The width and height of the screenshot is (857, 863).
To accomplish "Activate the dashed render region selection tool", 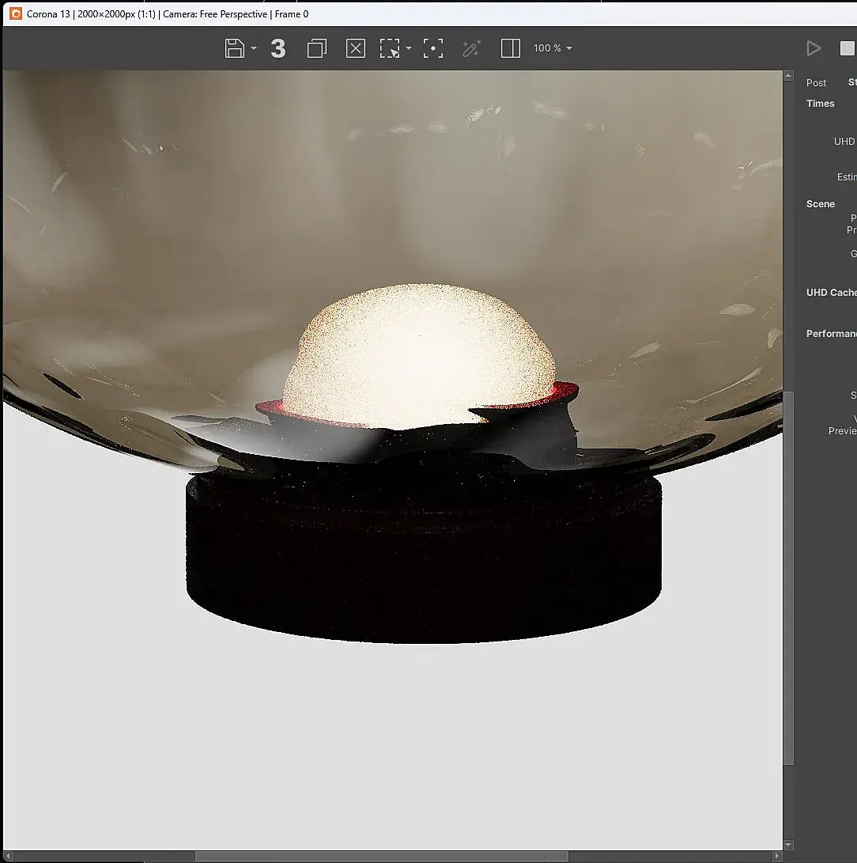I will point(390,48).
